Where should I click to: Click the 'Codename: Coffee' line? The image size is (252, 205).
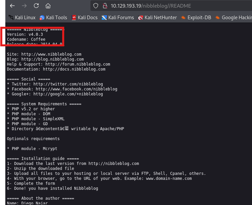[26, 39]
